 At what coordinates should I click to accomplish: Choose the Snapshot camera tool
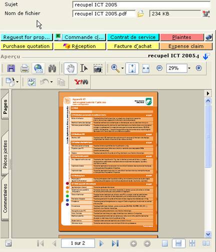pyautogui.click(x=97, y=68)
